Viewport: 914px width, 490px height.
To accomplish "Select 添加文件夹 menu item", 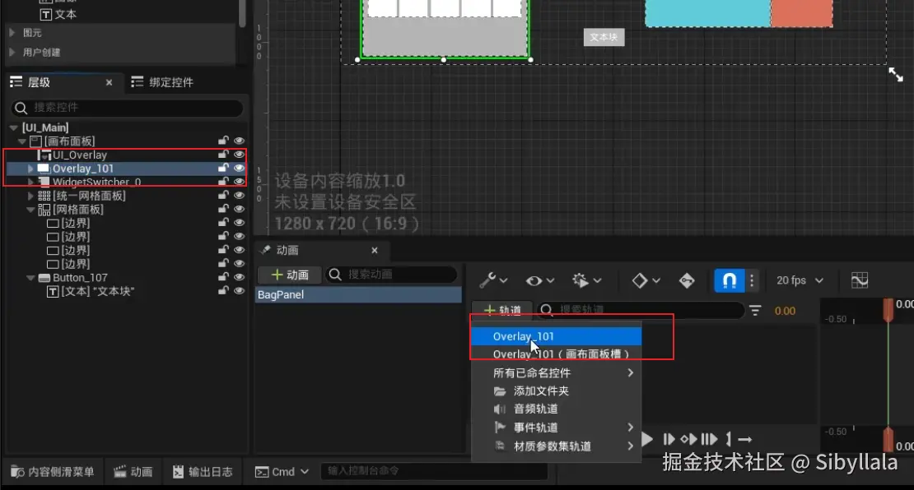I will tap(556, 391).
